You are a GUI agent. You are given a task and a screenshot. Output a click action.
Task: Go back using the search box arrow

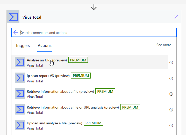click(x=16, y=33)
